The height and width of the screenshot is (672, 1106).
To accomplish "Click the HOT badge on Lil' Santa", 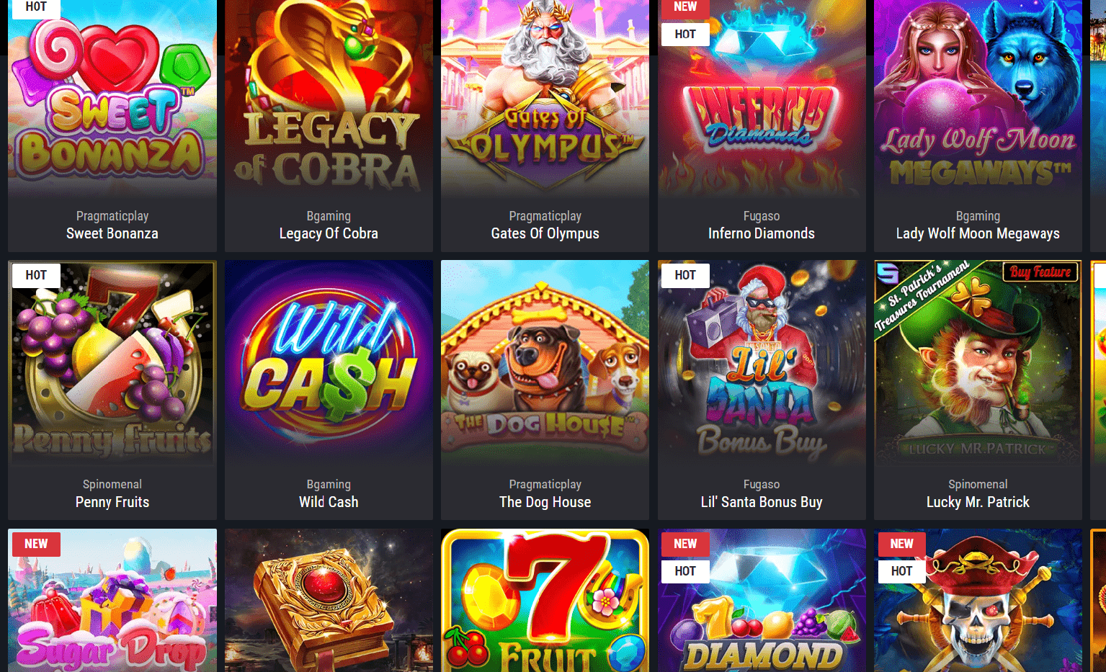I will coord(685,275).
